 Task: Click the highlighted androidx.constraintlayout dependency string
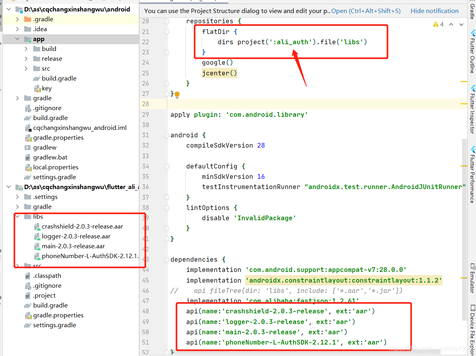coord(344,280)
